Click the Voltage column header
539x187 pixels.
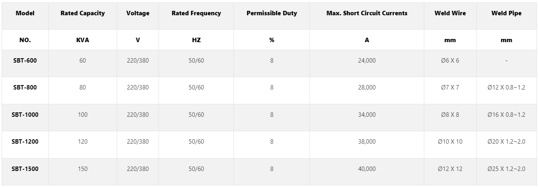[138, 13]
